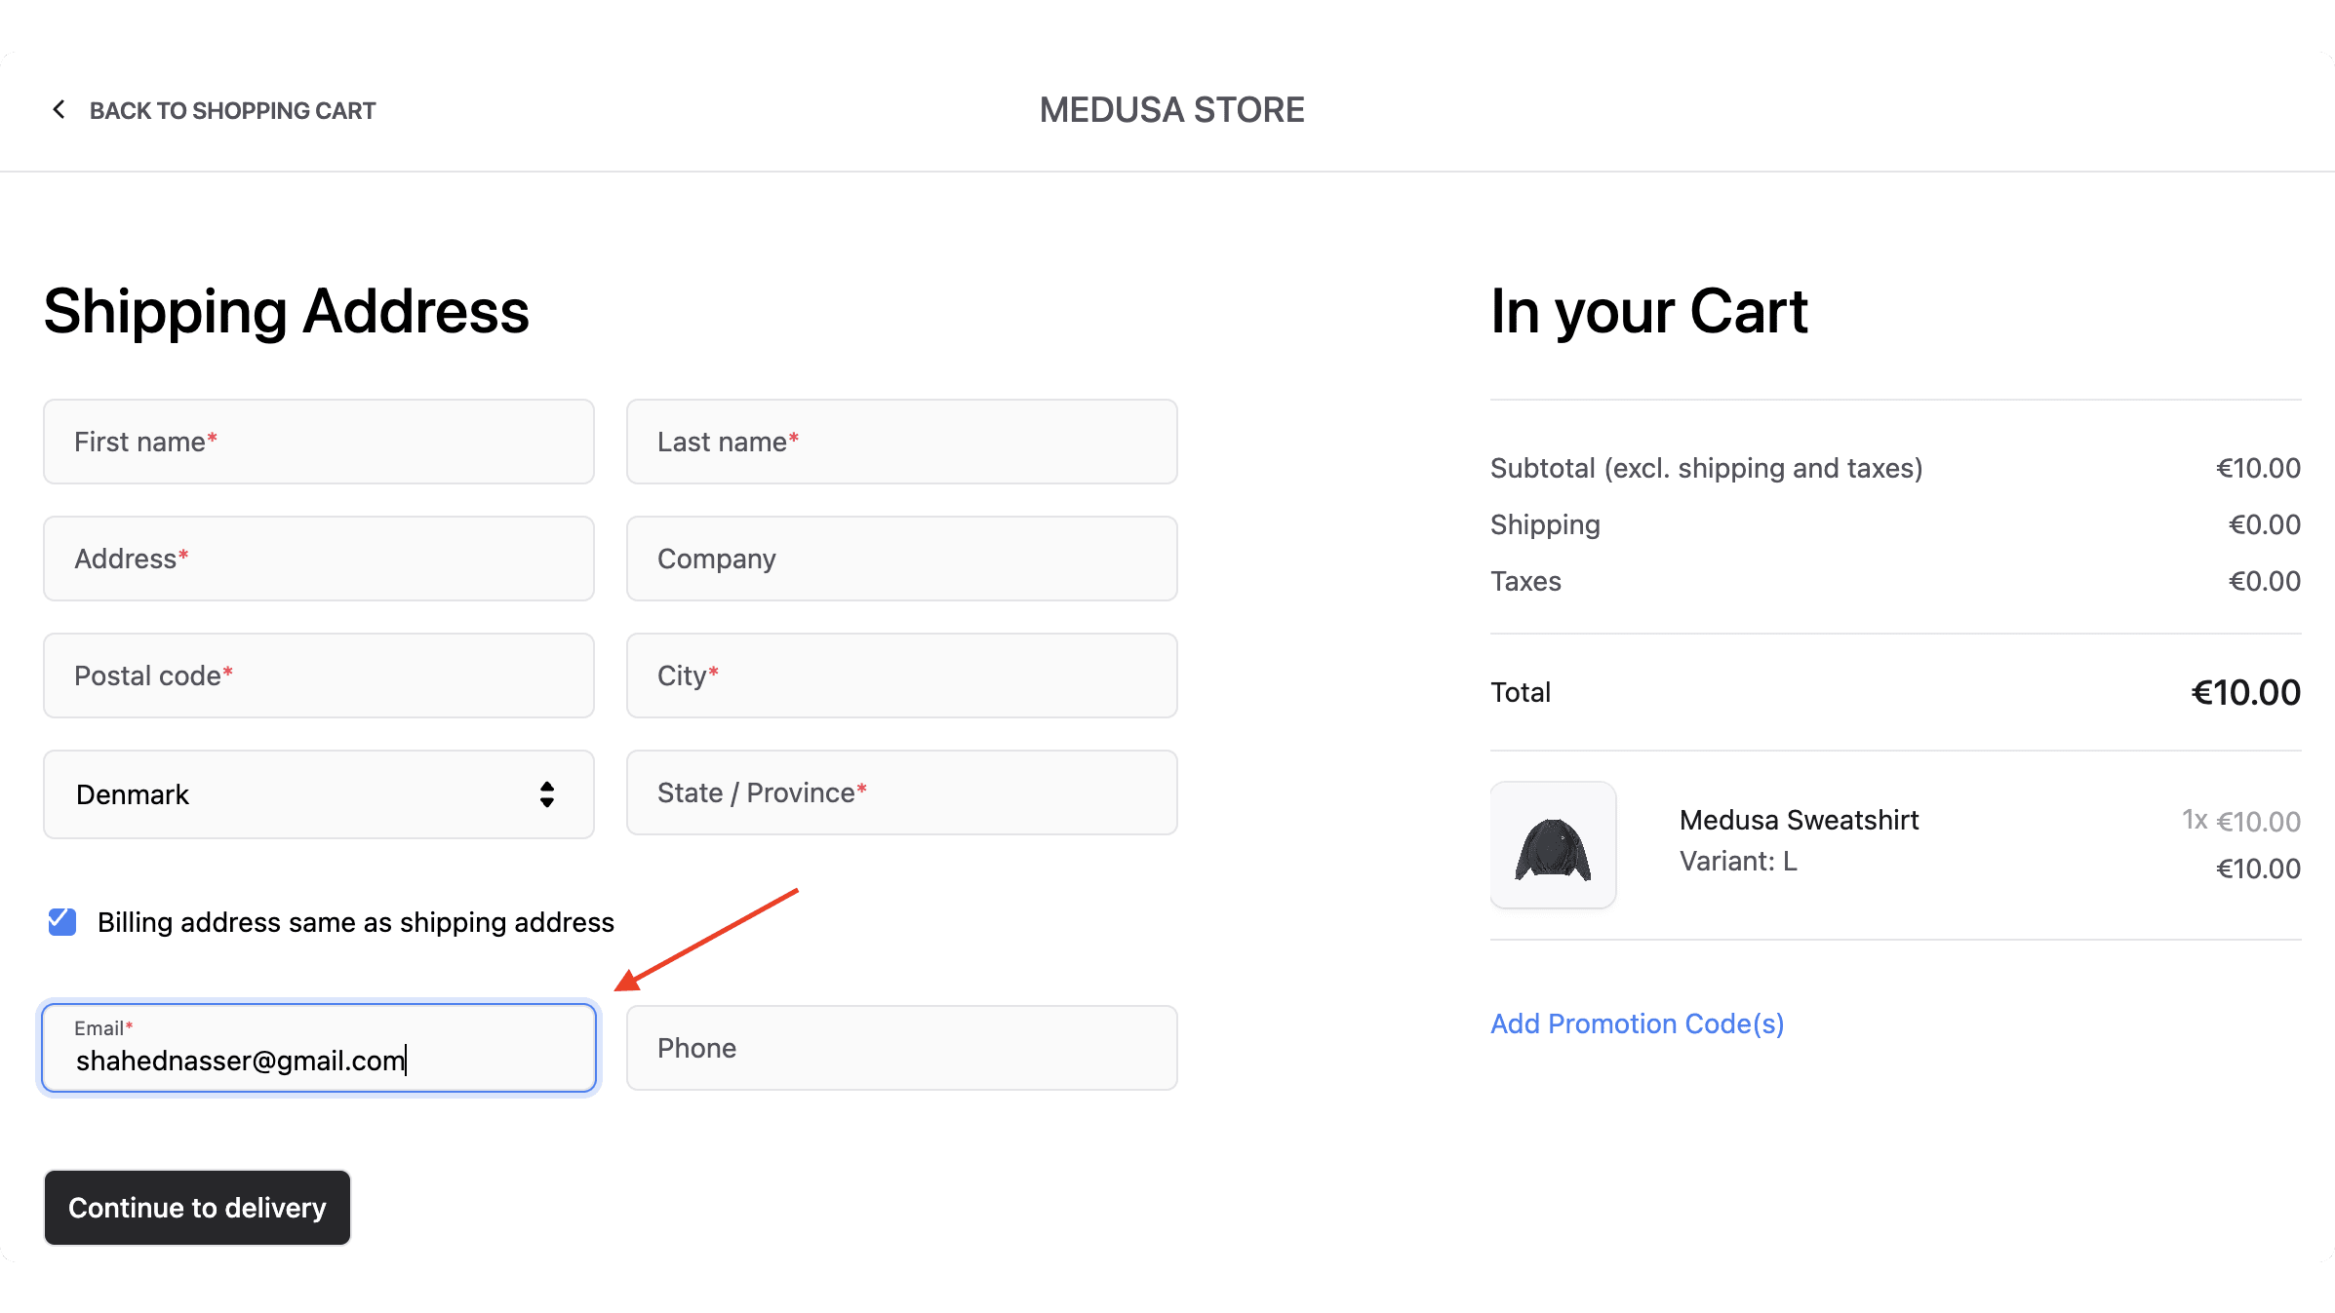
Task: Click the Shipping Address heading
Action: (x=286, y=311)
